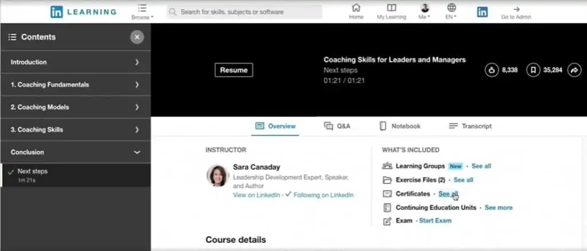Click the Continuing Education Units icon
Screen dimensions: 587x251
pos(387,207)
